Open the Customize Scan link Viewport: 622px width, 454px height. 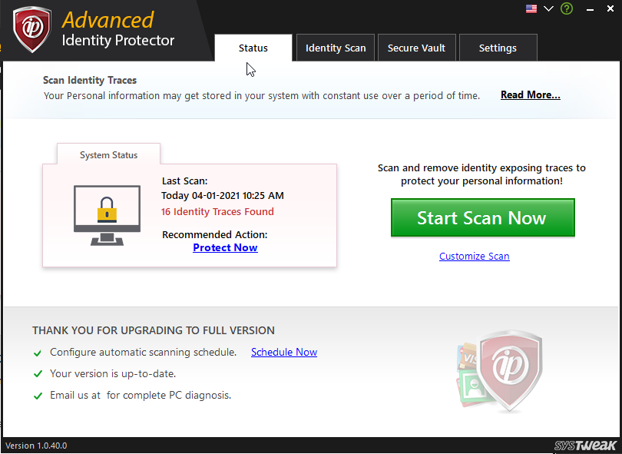point(474,256)
